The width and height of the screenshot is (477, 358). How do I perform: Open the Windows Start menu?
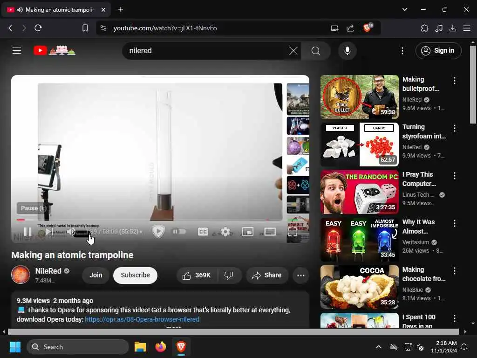point(15,347)
